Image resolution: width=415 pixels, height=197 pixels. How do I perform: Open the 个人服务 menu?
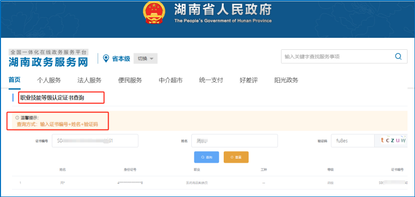point(49,80)
